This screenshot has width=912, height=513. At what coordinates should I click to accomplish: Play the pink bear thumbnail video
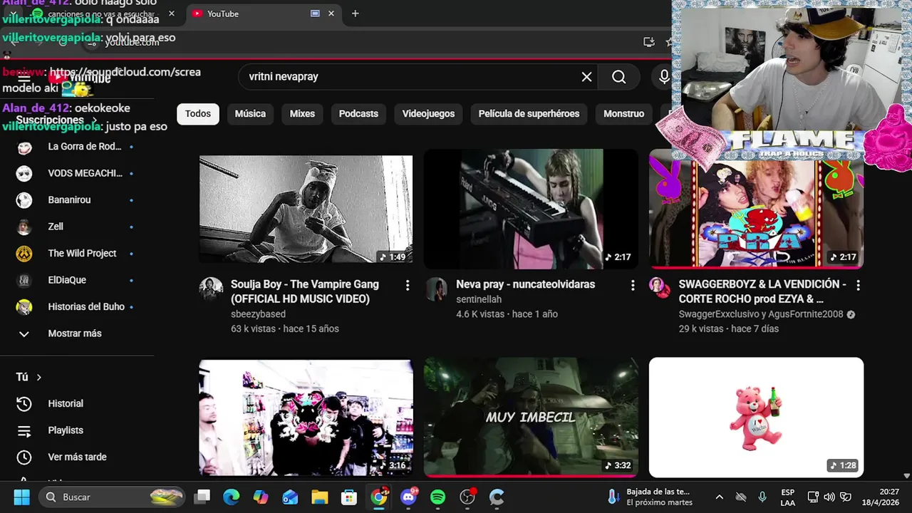click(756, 418)
